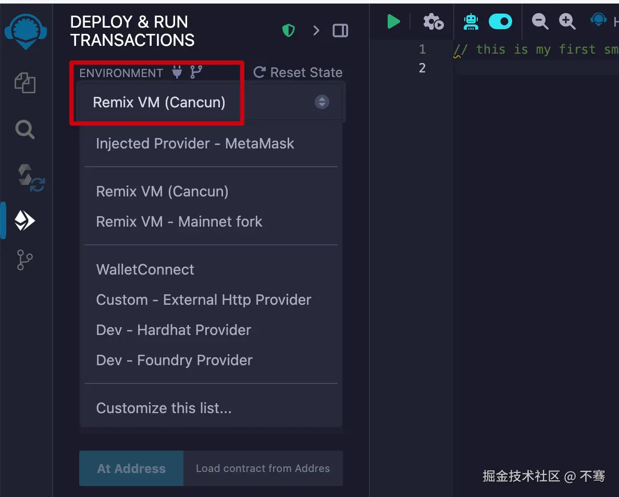
Task: Click the environment dropdown up-down arrows
Action: tap(321, 102)
